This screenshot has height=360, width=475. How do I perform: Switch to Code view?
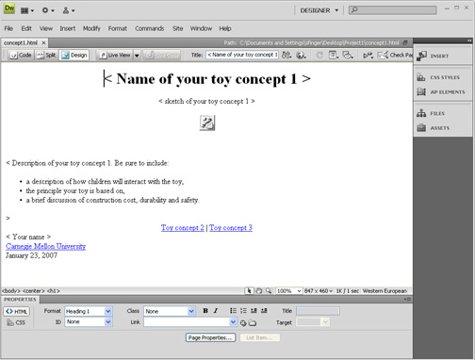pos(21,56)
